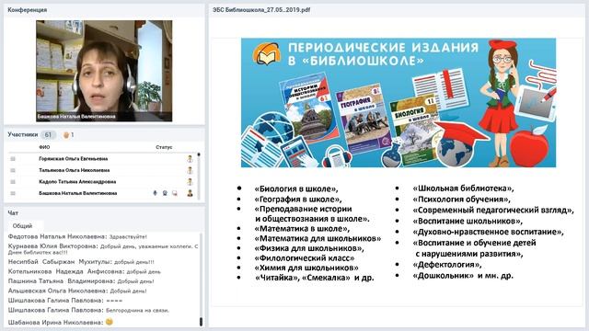The image size is (589, 331).
Task: Open the Общий chat tab
Action: pos(22,226)
